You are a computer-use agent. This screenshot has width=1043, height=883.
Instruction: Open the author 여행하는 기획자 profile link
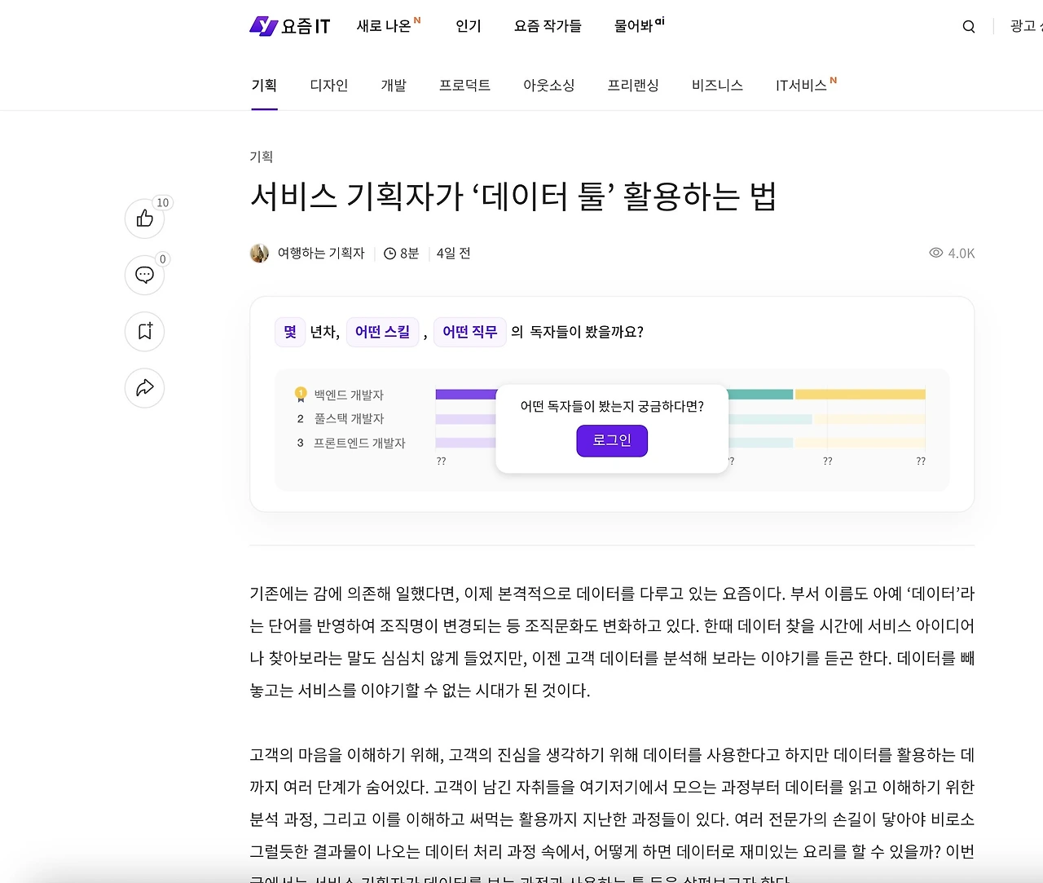[x=321, y=253]
